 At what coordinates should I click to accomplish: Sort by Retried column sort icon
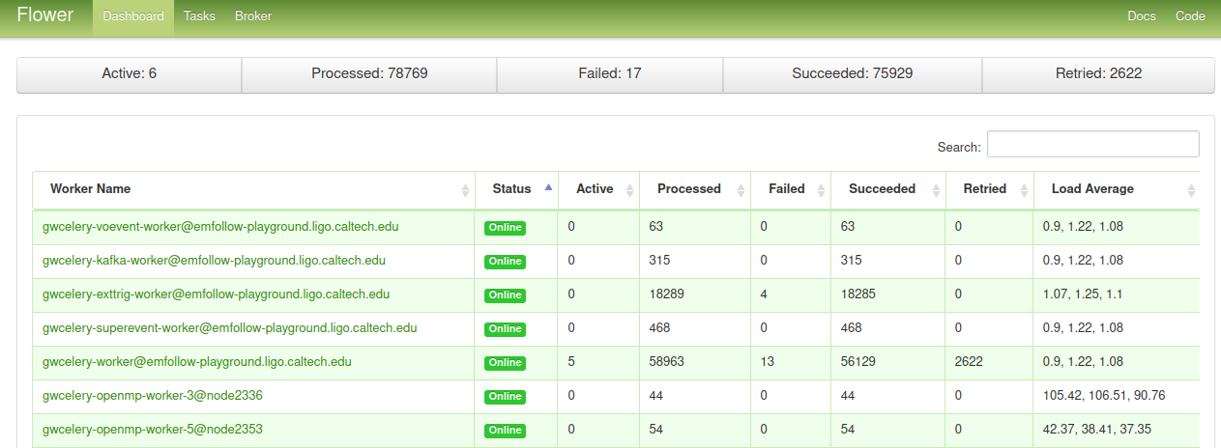coord(1025,190)
